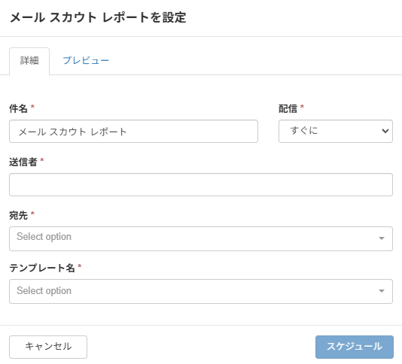This screenshot has width=402, height=364.
Task: Expand the テンプレート名 Select option dropdown
Action: [201, 292]
